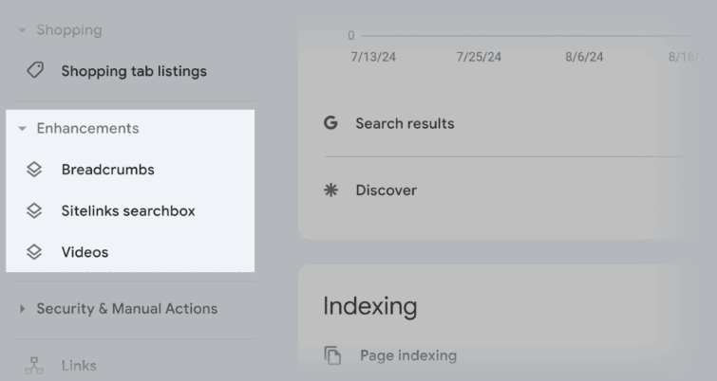Open the Links report
The image size is (717, 381).
(79, 366)
